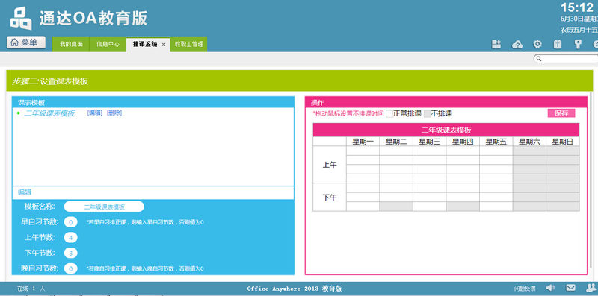Click the 编辑 link for 二年级课表模板
598x296 pixels.
click(x=95, y=113)
